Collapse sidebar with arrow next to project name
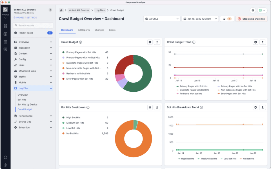271x169 pixels. coord(50,10)
